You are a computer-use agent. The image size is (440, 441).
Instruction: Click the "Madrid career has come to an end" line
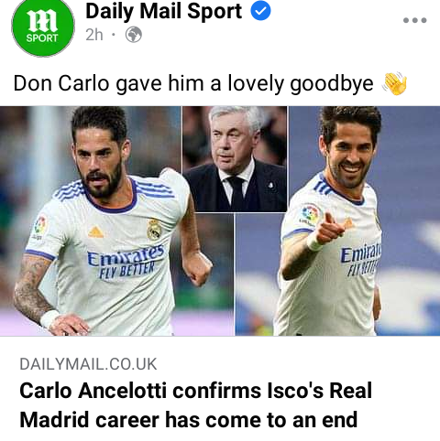189,420
